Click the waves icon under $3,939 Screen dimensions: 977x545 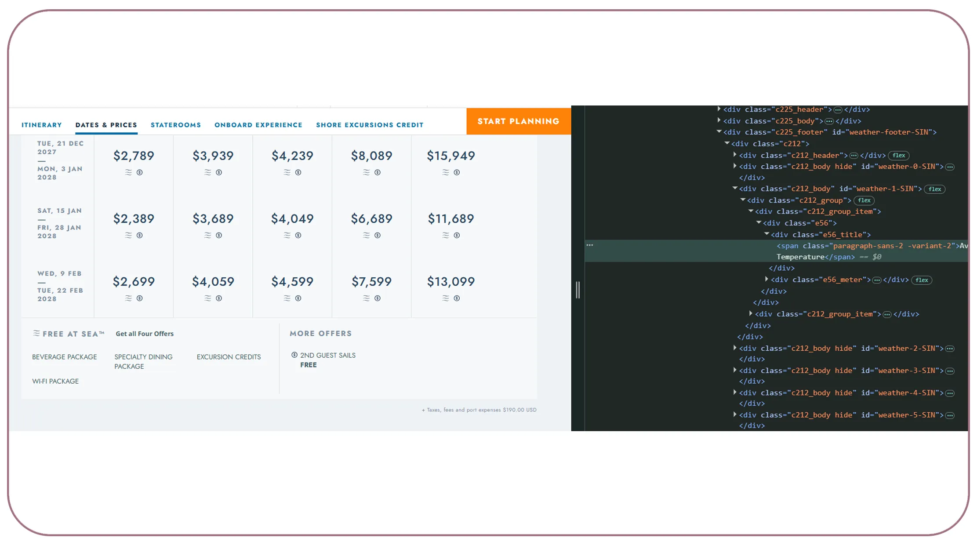pyautogui.click(x=208, y=172)
